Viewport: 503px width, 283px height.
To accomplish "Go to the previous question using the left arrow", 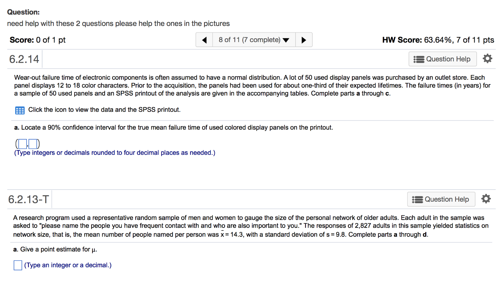I will coord(204,40).
